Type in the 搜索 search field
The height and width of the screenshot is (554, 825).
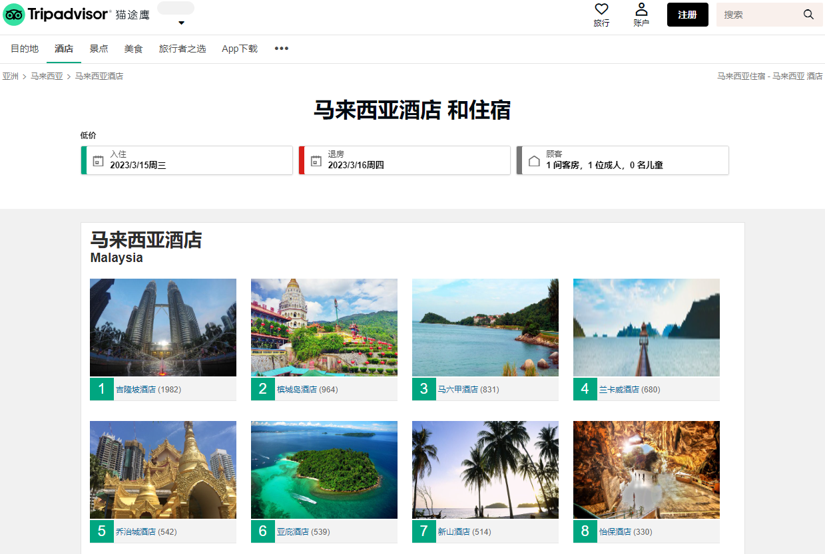point(759,15)
